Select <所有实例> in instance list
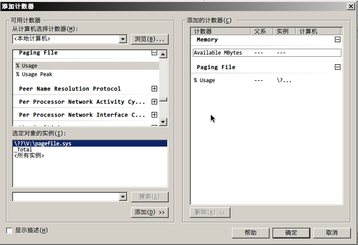 click(x=29, y=156)
